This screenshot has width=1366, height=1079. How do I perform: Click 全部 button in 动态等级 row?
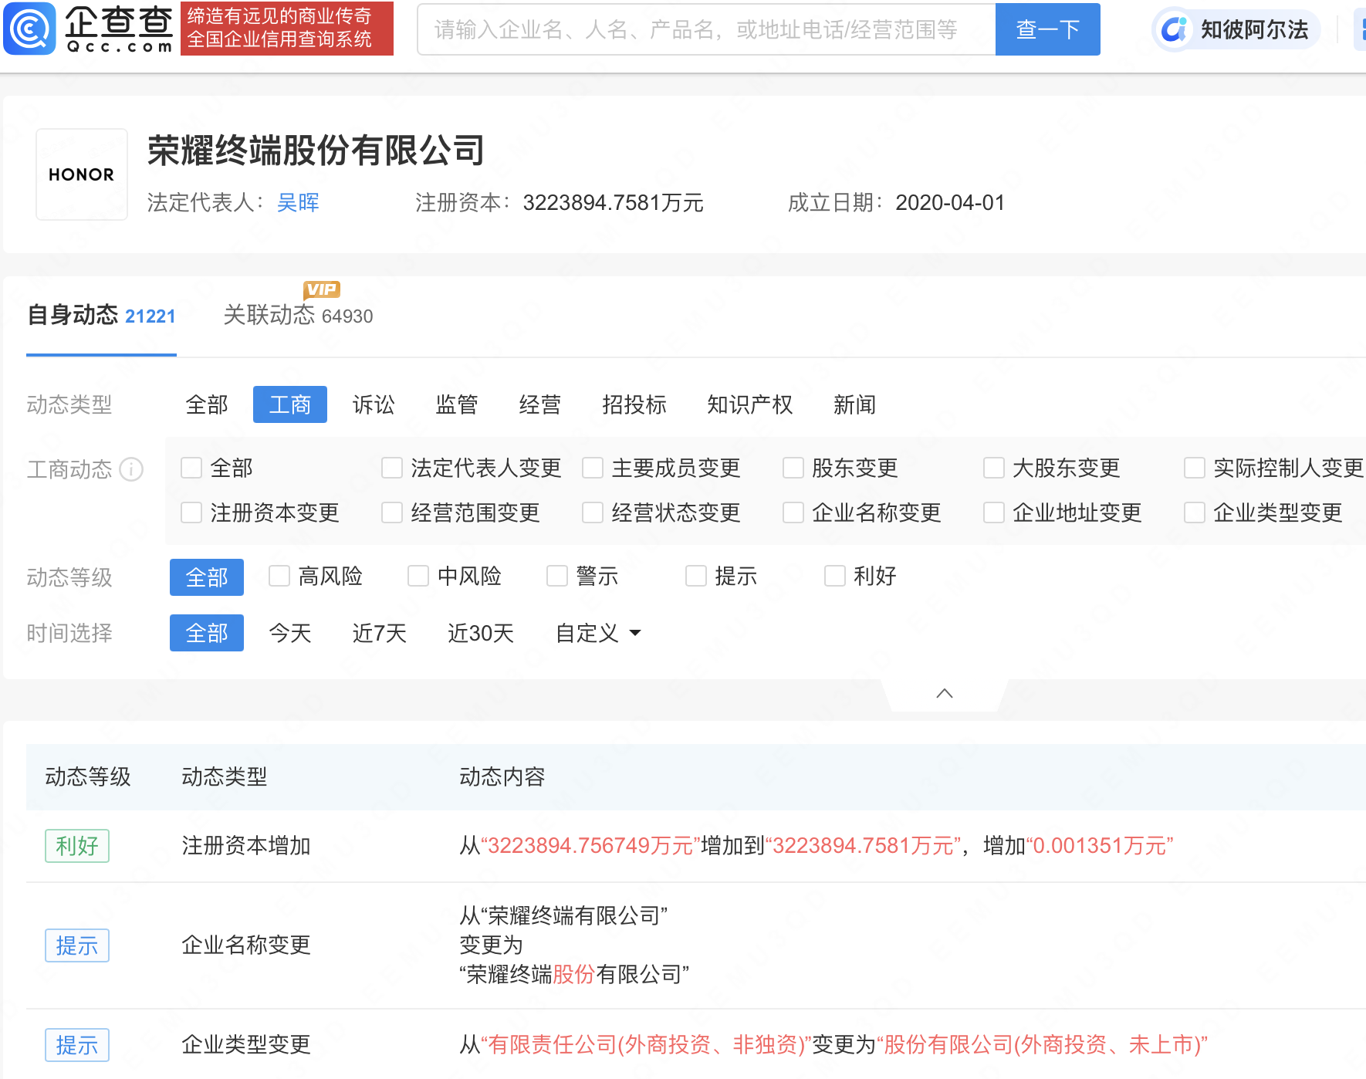[207, 577]
